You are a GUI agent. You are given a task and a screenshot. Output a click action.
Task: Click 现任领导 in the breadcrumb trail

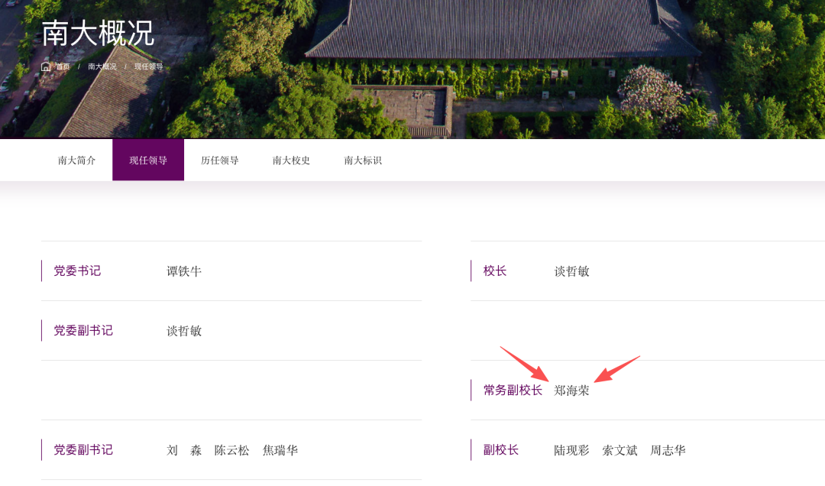click(x=149, y=66)
